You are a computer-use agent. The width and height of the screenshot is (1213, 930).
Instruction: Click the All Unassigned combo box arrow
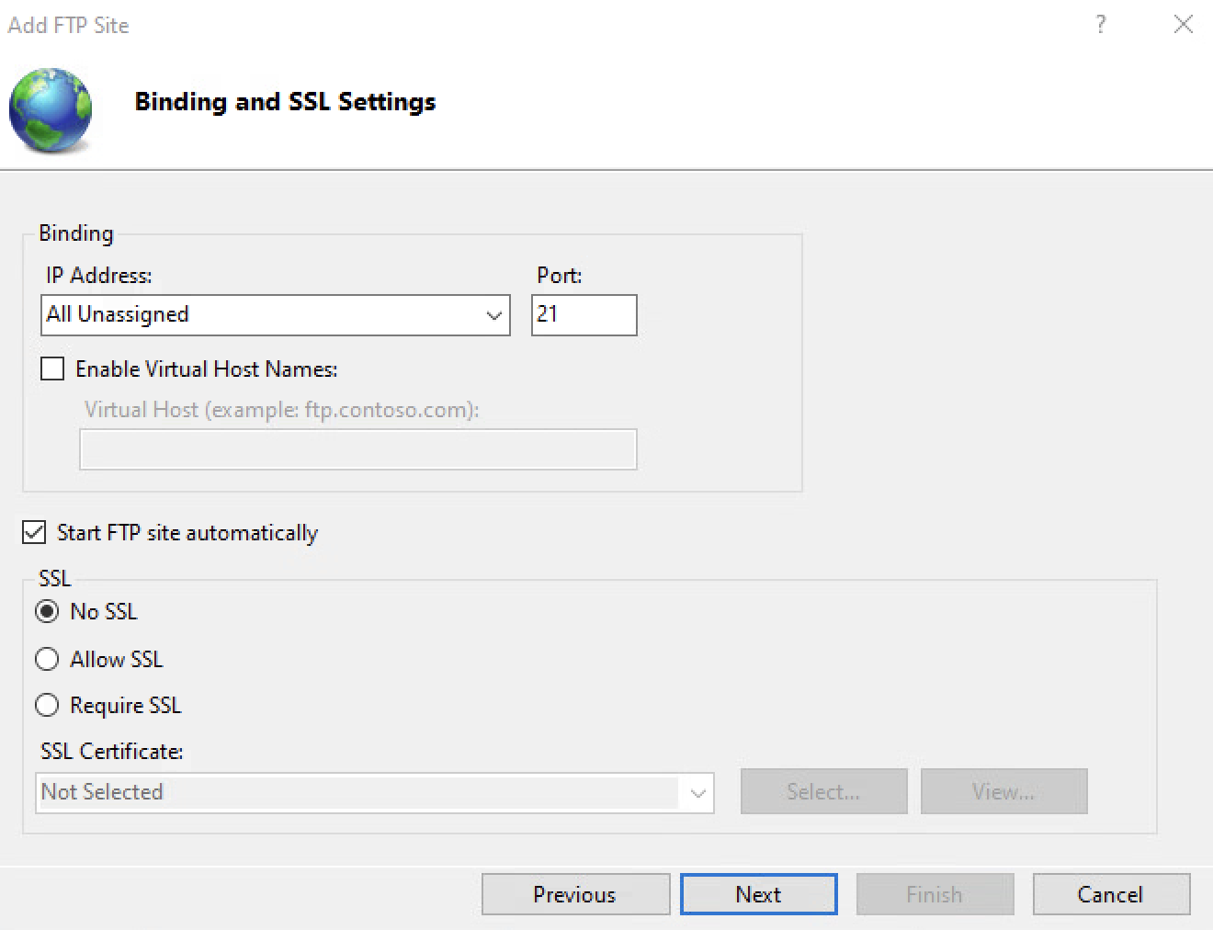tap(494, 314)
